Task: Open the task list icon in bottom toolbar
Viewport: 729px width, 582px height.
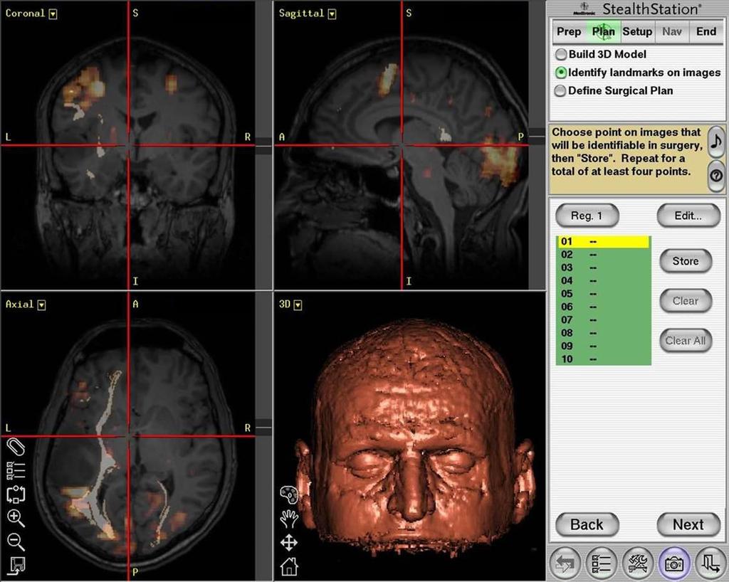Action: [601, 564]
